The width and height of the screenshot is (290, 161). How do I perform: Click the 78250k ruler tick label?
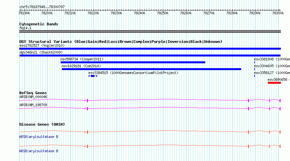[x=163, y=13]
